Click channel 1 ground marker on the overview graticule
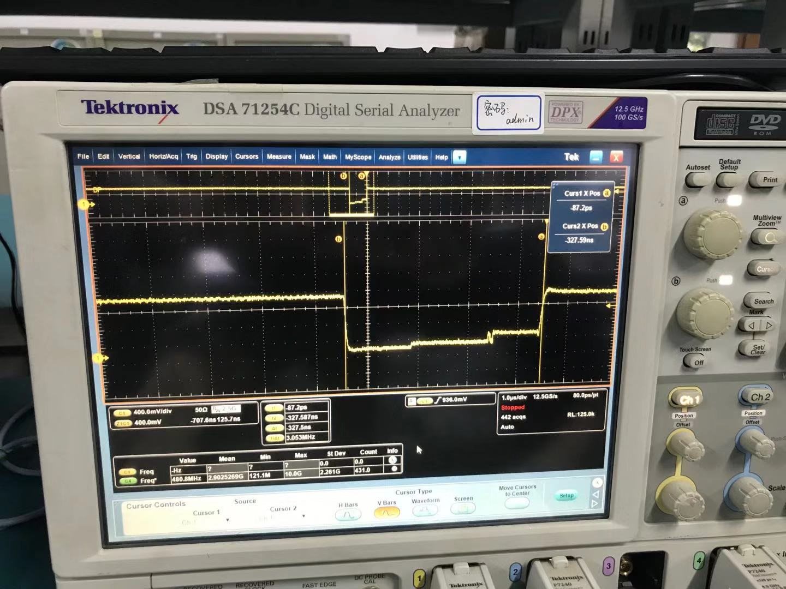Viewport: 786px width, 589px height. 86,204
